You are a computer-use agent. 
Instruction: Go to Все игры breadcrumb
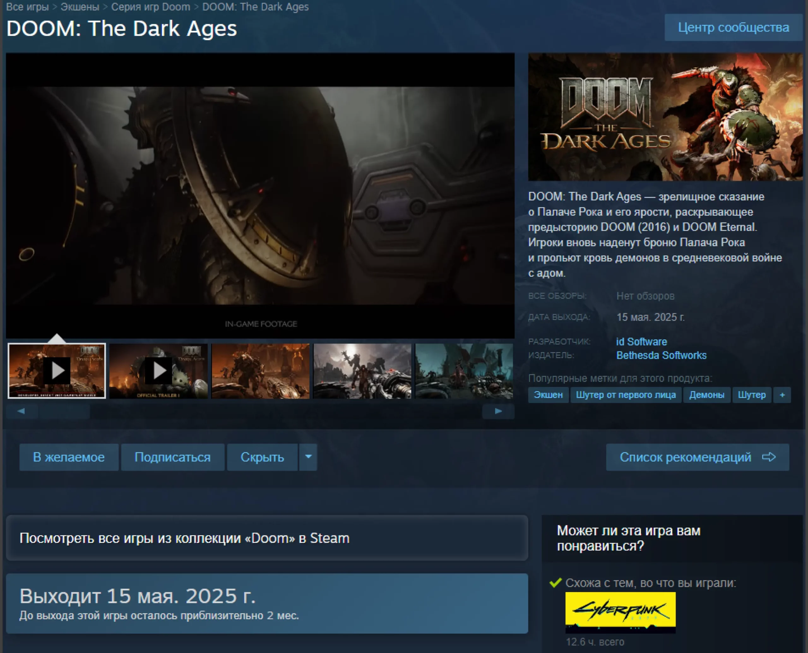(27, 7)
